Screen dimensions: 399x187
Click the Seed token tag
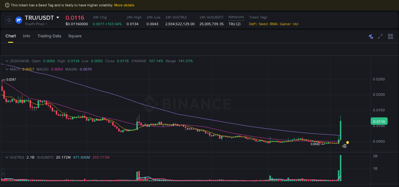coord(263,24)
